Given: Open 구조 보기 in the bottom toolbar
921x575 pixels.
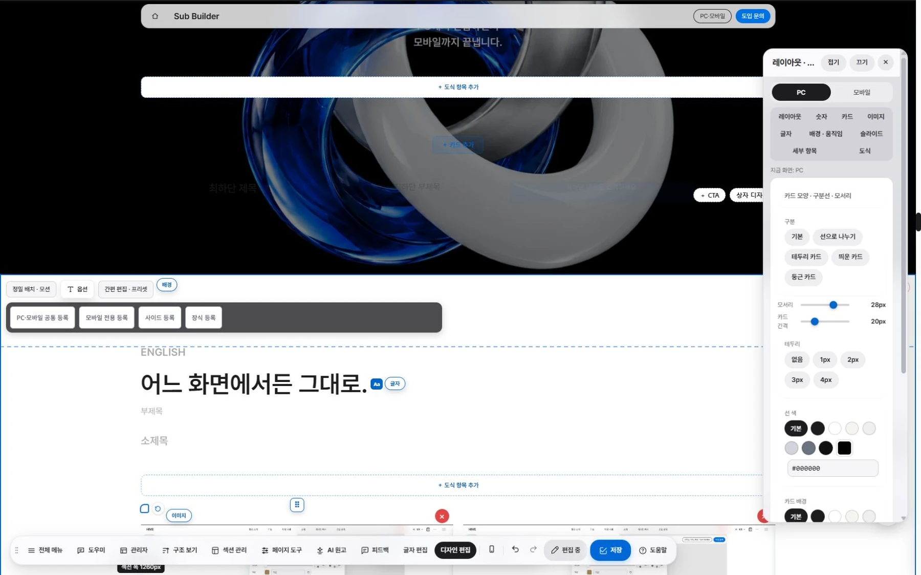Looking at the screenshot, I should coord(180,550).
